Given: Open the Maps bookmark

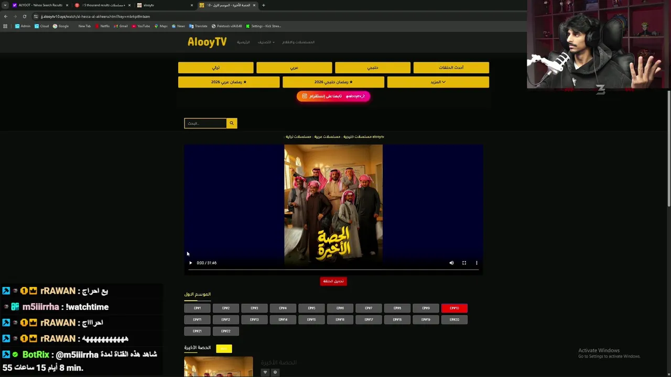Looking at the screenshot, I should click(161, 26).
